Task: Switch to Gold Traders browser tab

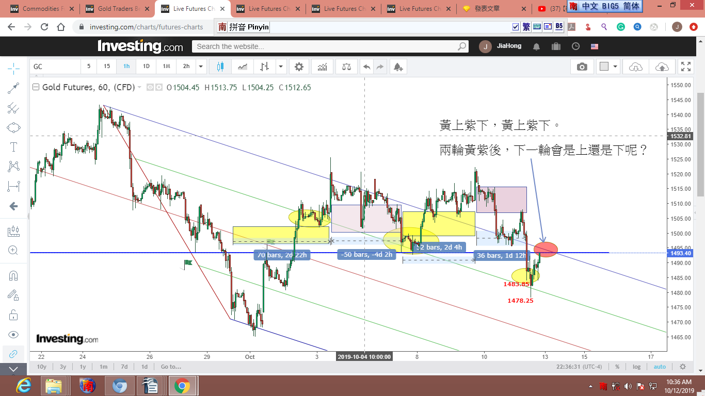Action: click(117, 9)
